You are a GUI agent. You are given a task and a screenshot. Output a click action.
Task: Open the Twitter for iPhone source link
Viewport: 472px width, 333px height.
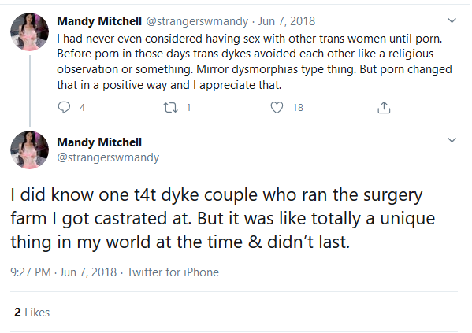point(173,272)
